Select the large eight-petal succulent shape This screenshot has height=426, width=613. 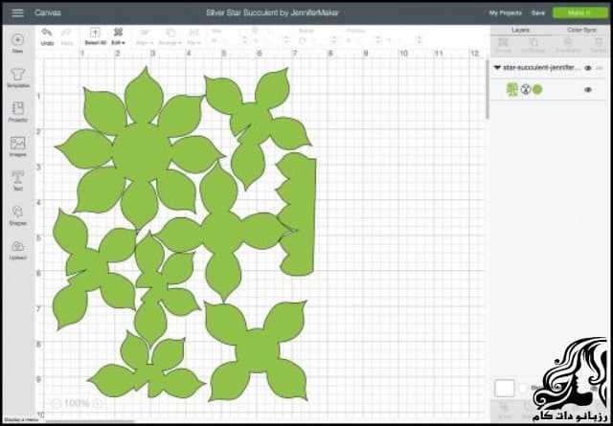141,149
